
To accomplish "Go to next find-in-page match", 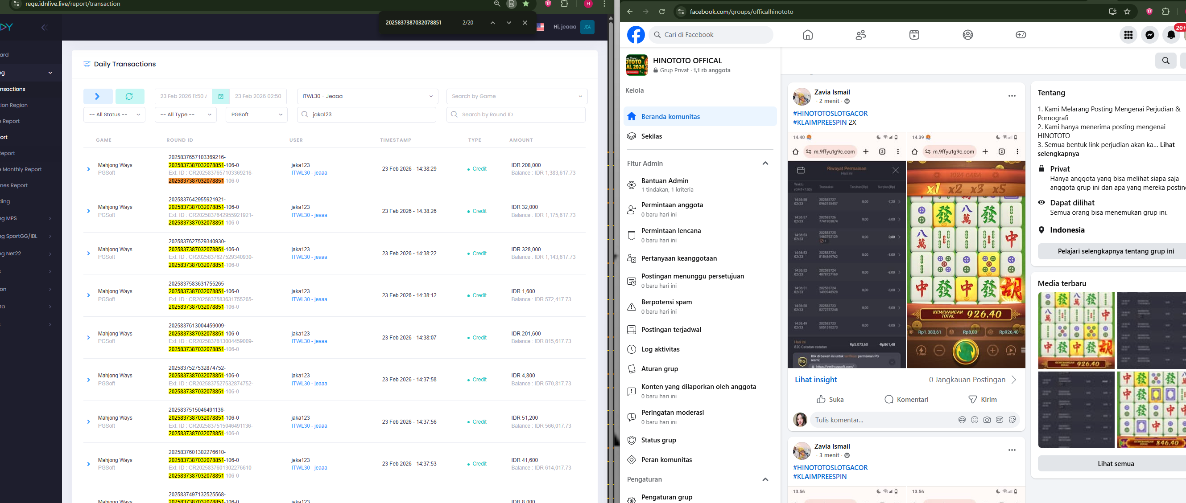I will click(509, 23).
